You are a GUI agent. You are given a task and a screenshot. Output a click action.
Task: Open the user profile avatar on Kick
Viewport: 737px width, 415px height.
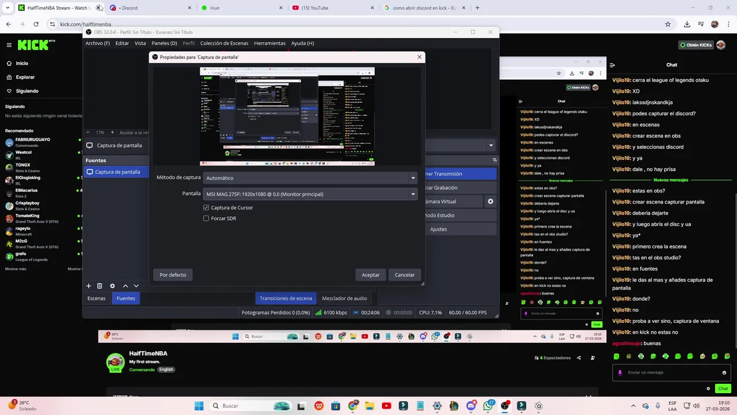point(721,45)
